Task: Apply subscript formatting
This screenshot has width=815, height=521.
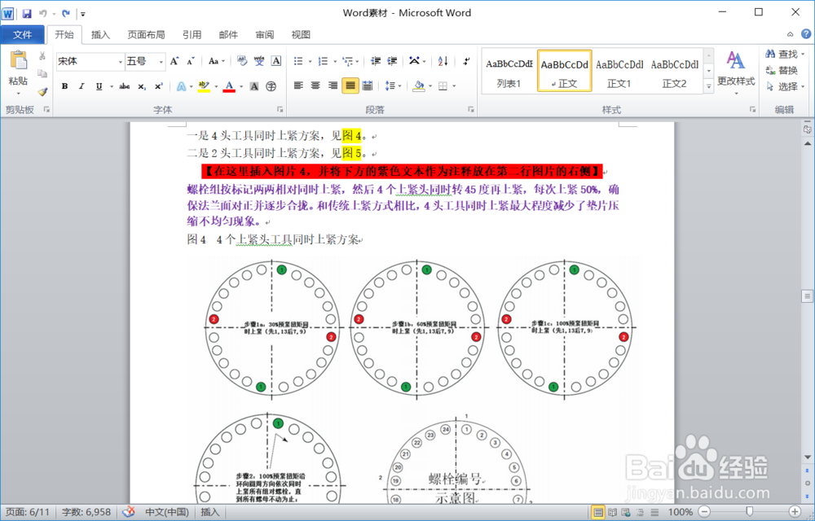Action: (x=142, y=86)
